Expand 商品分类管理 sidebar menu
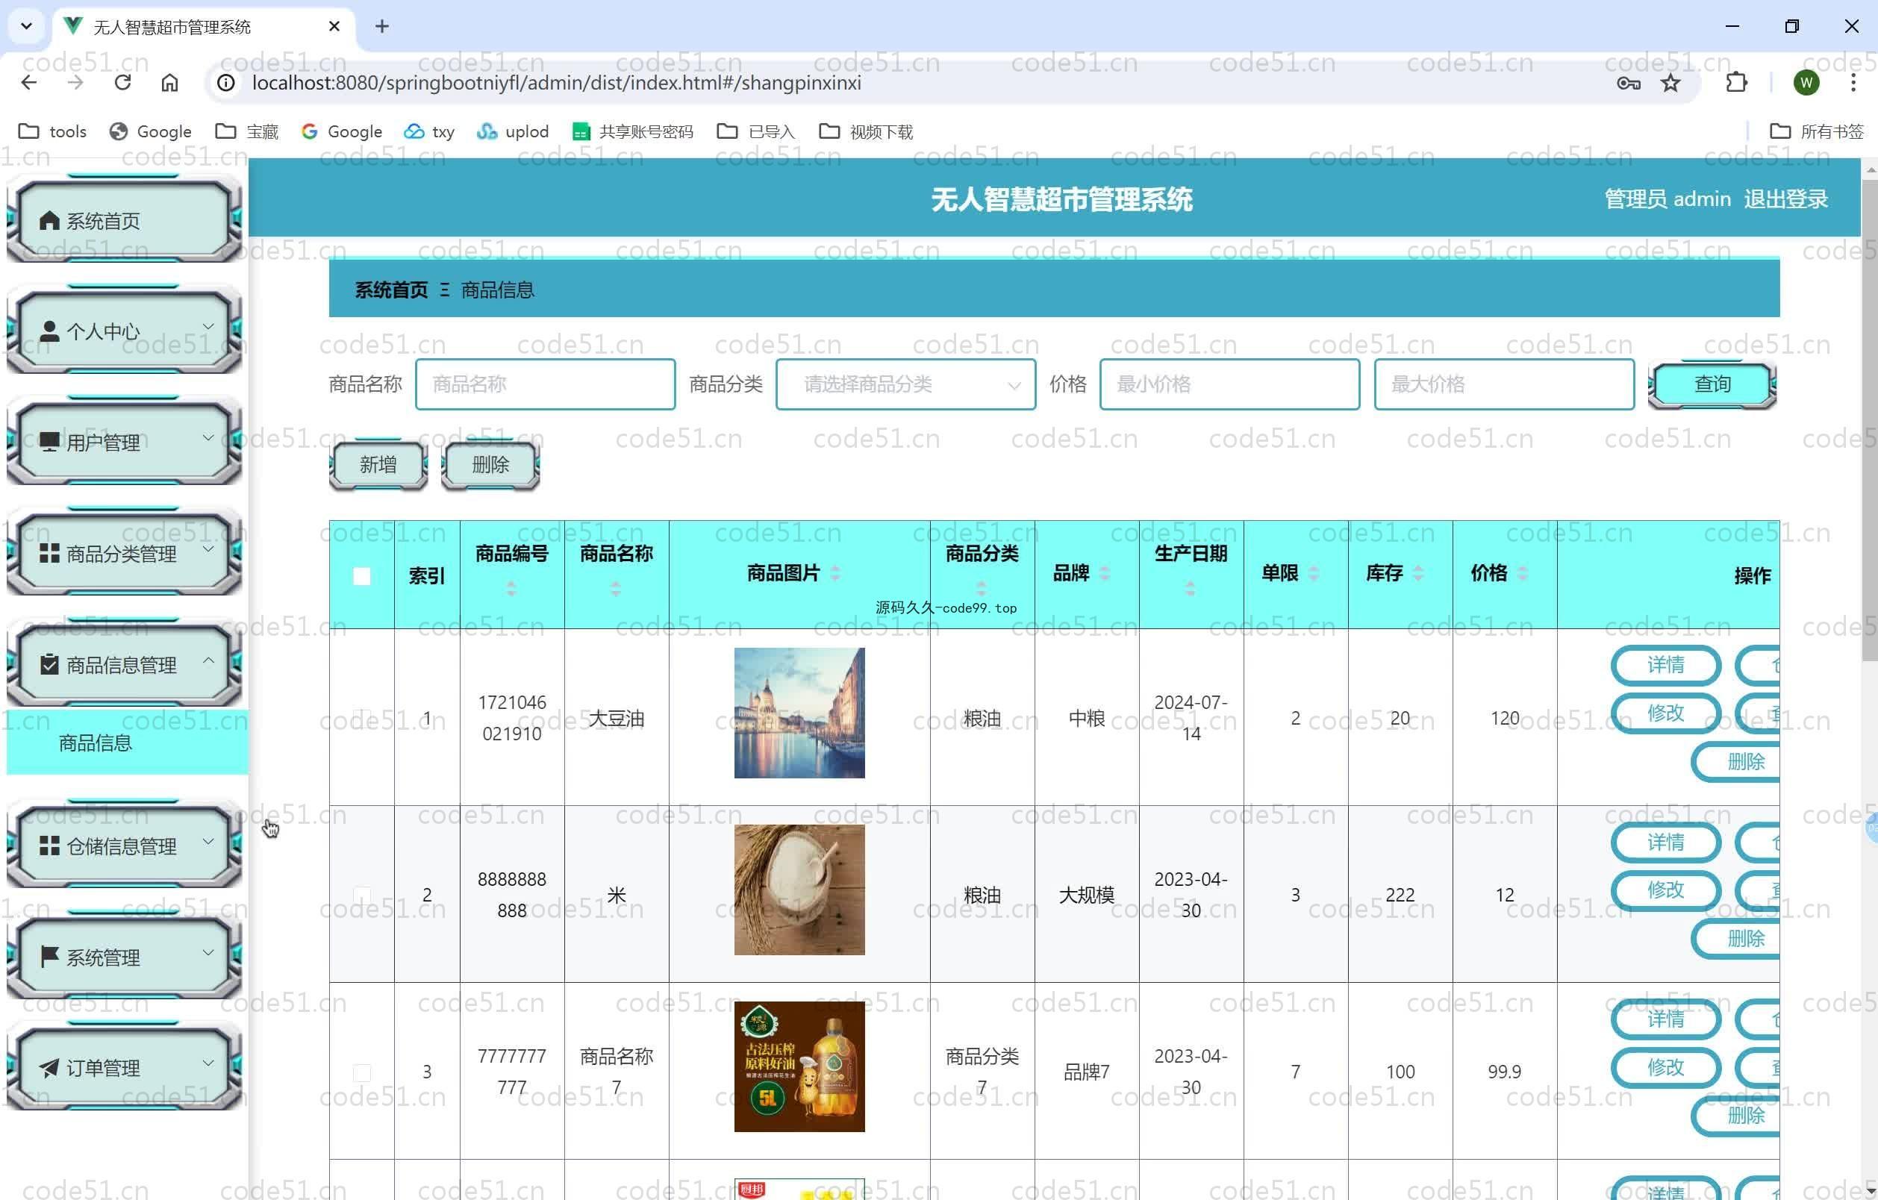The image size is (1878, 1200). (125, 553)
